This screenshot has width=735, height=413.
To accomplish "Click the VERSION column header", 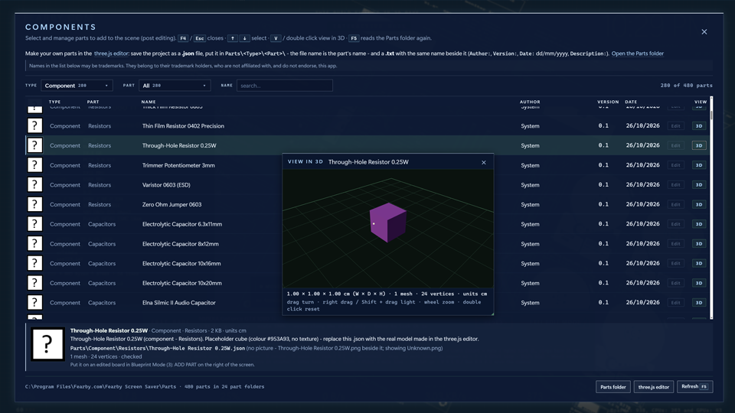I will coord(608,102).
